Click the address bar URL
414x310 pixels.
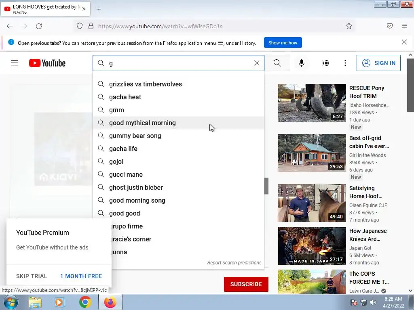pos(160,26)
